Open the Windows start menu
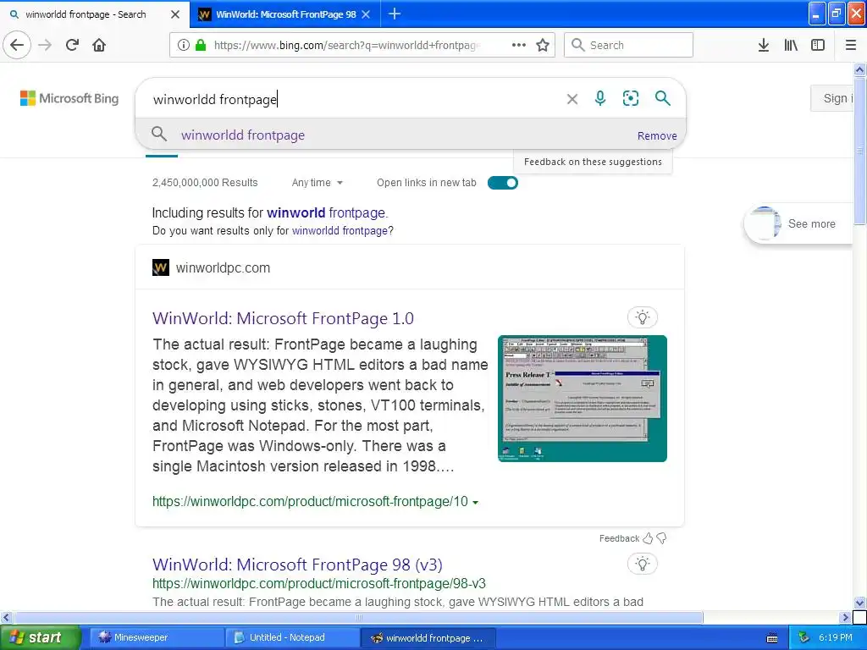867x650 pixels. (39, 637)
